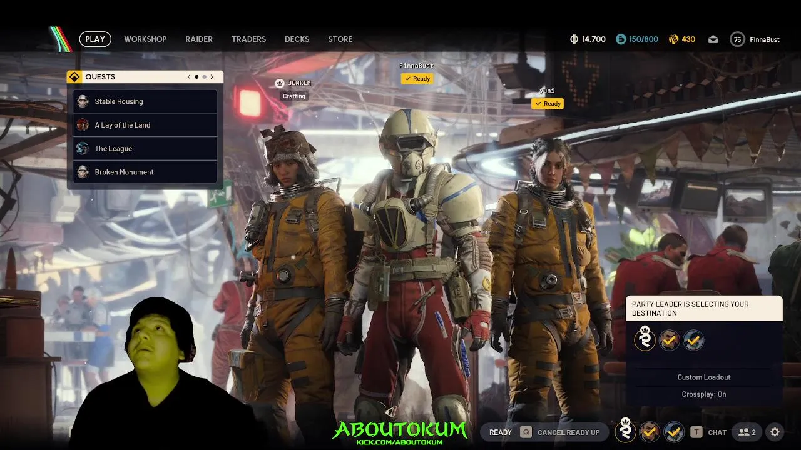
Task: Go to the previous quests page arrow
Action: coord(189,77)
